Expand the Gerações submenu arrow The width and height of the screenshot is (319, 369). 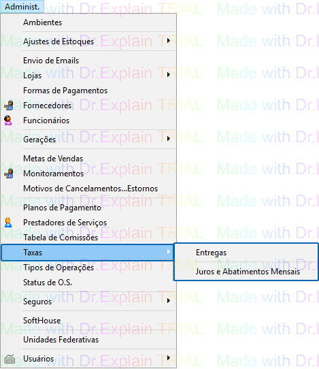(168, 139)
